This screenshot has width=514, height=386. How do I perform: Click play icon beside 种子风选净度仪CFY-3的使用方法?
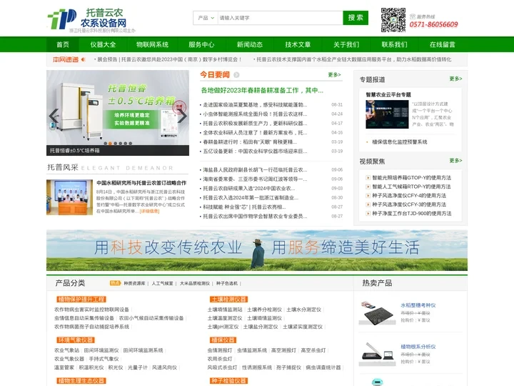pyautogui.click(x=368, y=204)
